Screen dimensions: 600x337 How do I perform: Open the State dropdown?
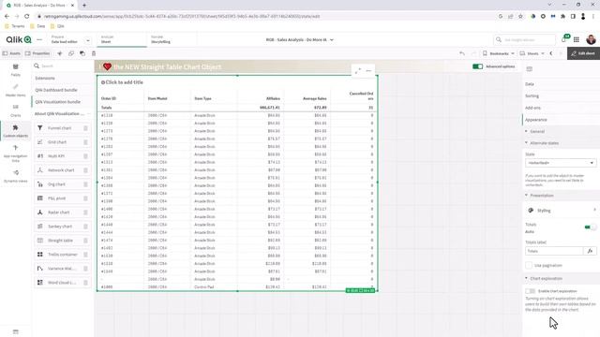[561, 163]
